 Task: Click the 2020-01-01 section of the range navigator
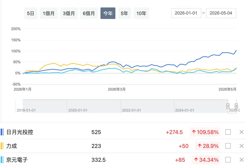click(94, 106)
